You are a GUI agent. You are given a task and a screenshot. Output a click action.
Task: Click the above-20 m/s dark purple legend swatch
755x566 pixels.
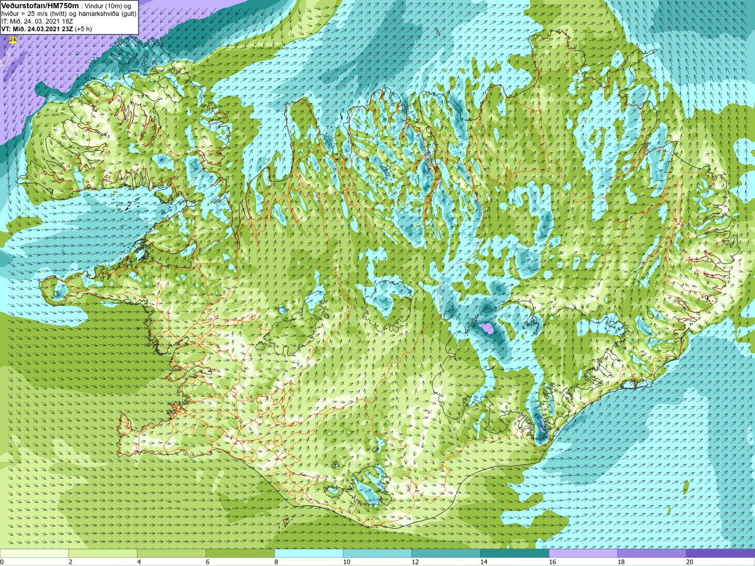tap(720, 554)
